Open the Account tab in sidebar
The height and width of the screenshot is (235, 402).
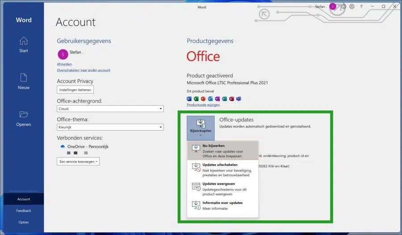[24, 199]
